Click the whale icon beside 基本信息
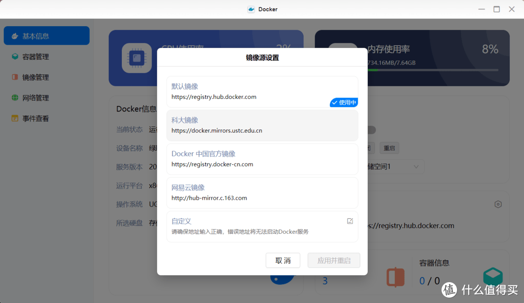 [15, 36]
